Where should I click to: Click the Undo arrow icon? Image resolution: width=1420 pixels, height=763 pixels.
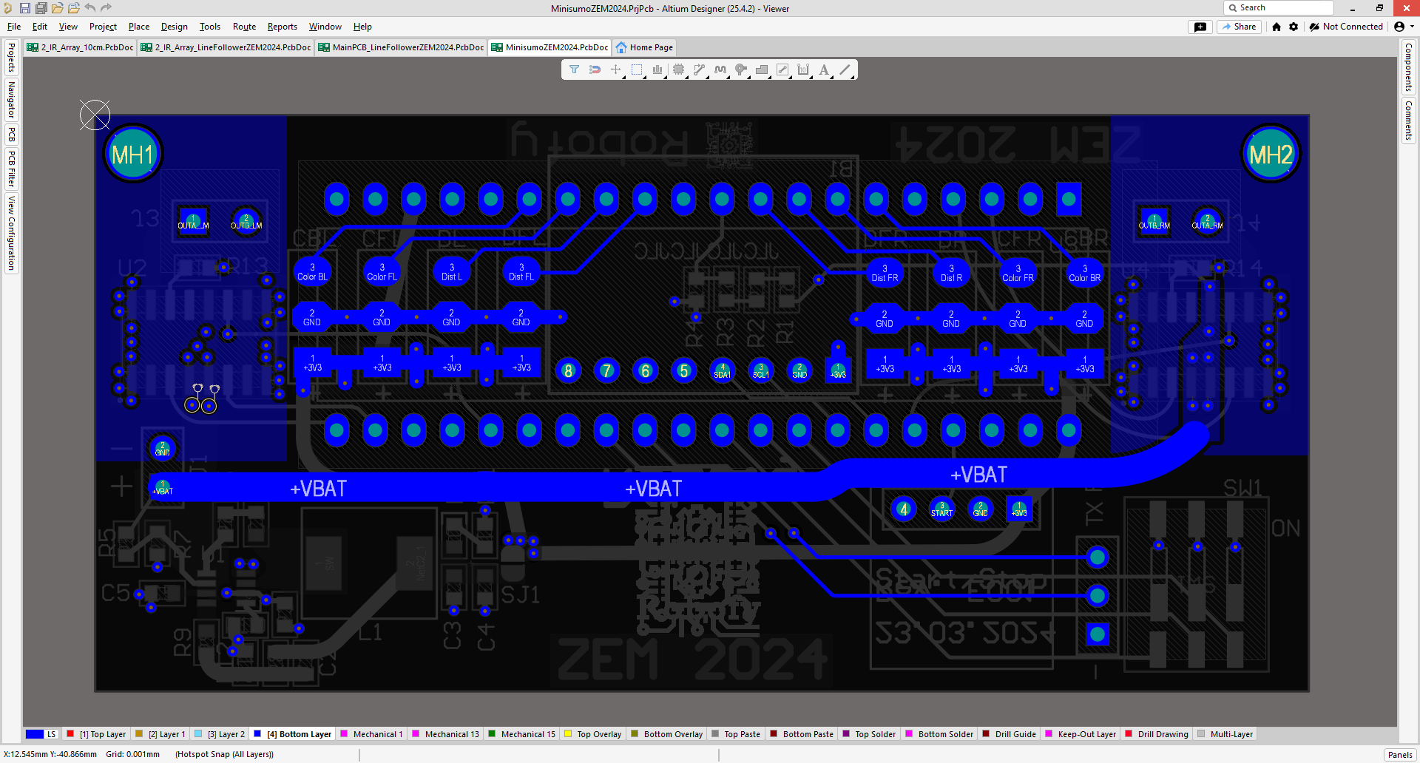90,8
